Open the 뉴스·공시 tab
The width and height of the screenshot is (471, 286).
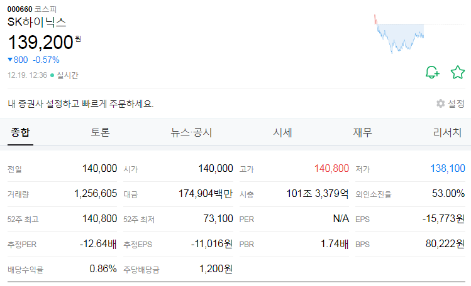click(191, 132)
